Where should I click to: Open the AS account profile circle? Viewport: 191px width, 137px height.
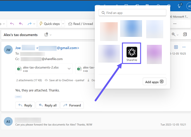coord(189,6)
